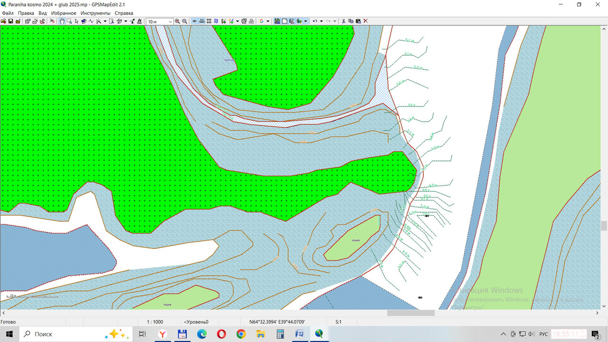Click the '<Уровень0' status bar entry

coord(196,322)
